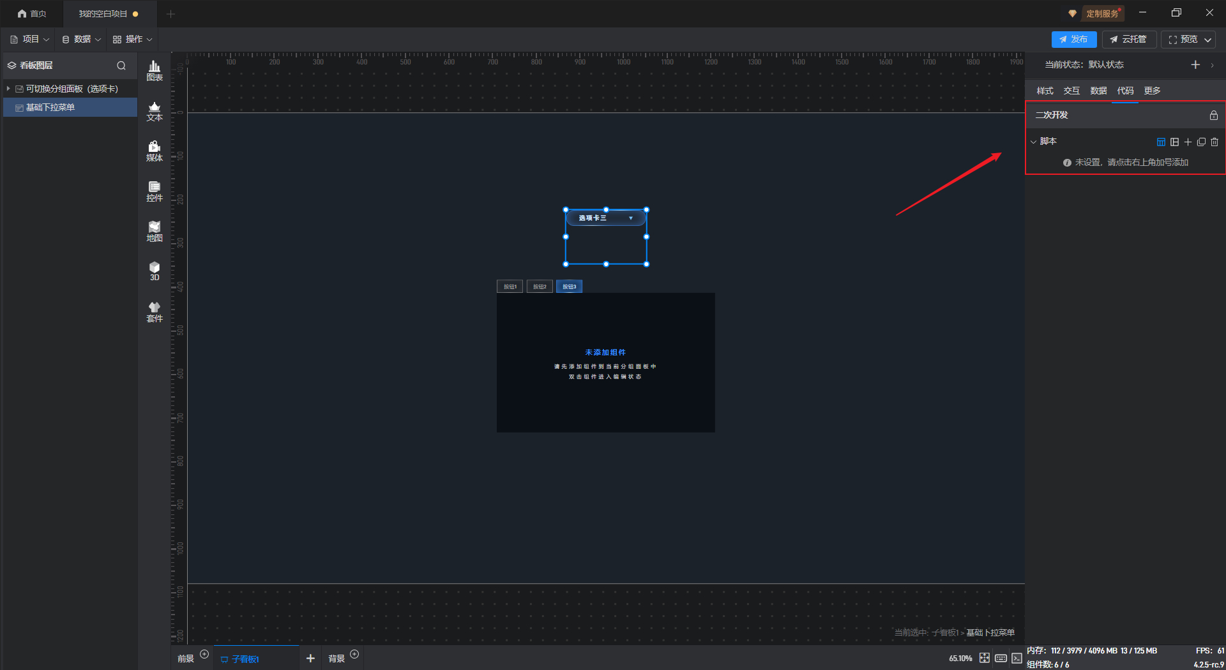Select the 按钮1 tab on canvas
Viewport: 1226px width, 670px height.
pos(510,287)
